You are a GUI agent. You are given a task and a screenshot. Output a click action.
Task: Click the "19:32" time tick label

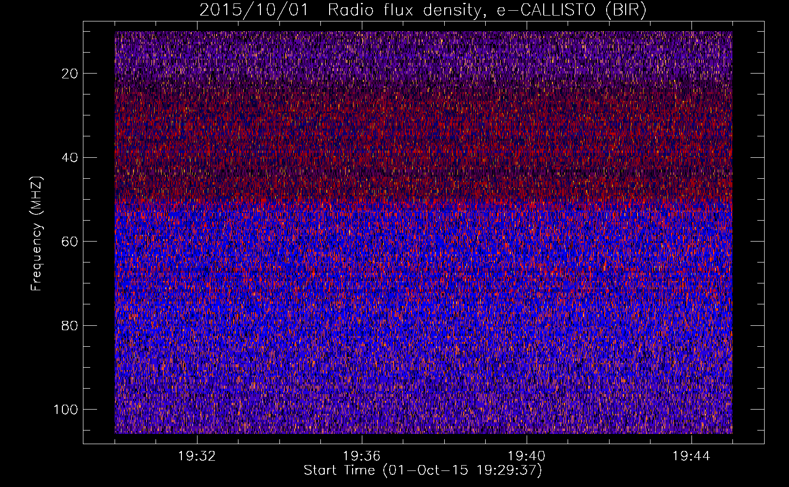pos(197,456)
